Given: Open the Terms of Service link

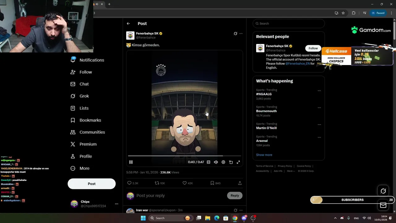Looking at the screenshot, I should (265, 166).
